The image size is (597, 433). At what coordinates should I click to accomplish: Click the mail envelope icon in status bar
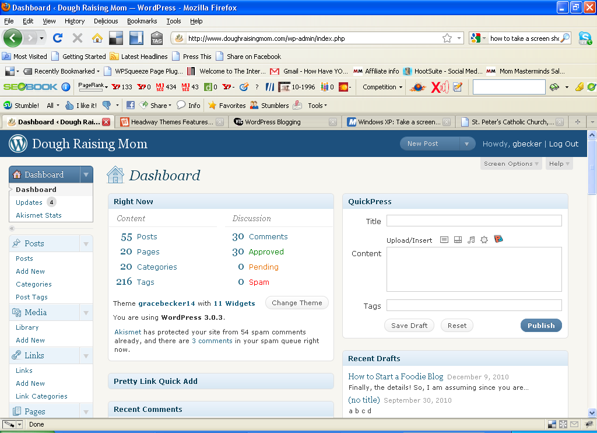tap(574, 424)
